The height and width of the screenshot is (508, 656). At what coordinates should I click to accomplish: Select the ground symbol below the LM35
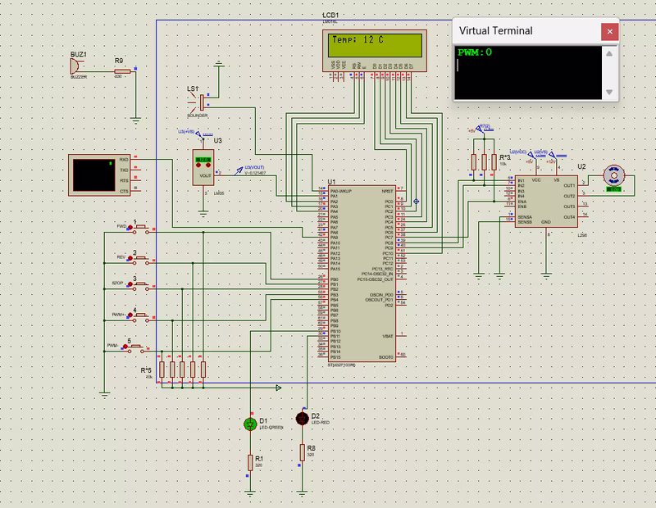click(x=203, y=214)
